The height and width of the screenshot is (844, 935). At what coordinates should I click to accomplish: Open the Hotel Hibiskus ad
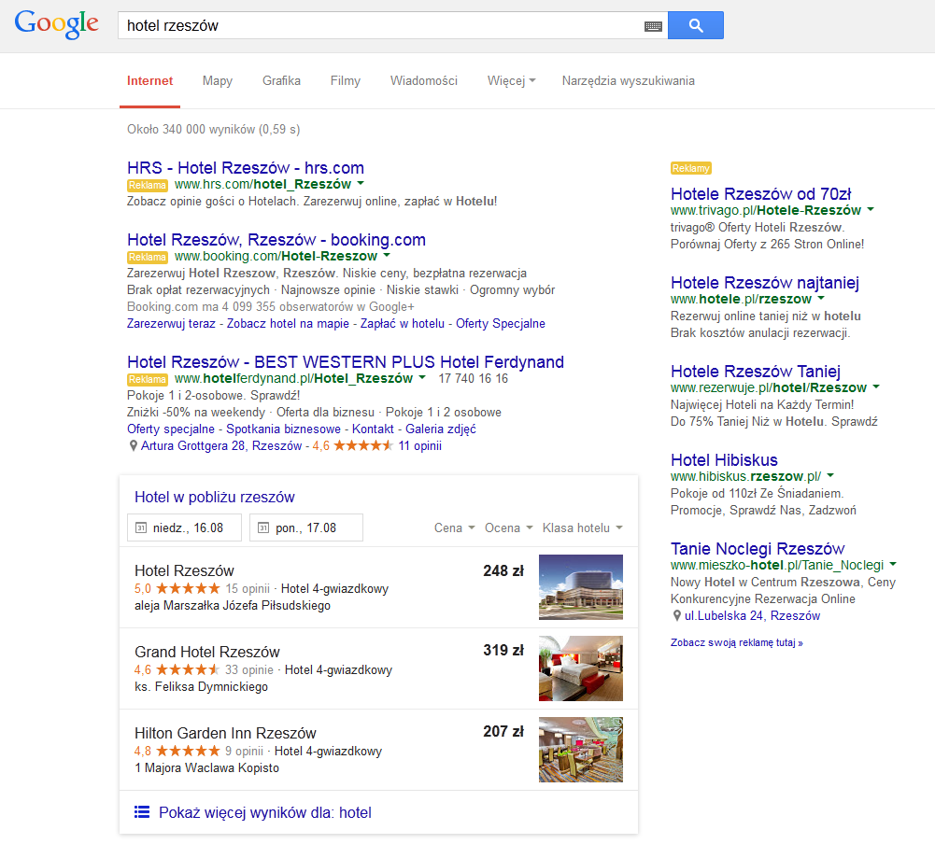click(x=724, y=460)
